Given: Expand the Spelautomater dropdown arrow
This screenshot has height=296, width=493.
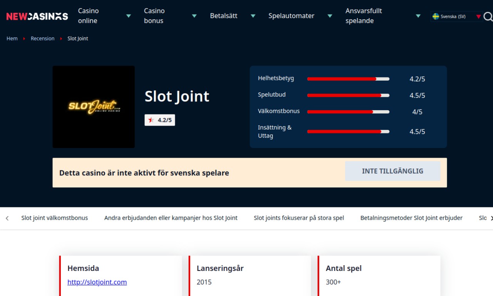Looking at the screenshot, I should pyautogui.click(x=330, y=16).
